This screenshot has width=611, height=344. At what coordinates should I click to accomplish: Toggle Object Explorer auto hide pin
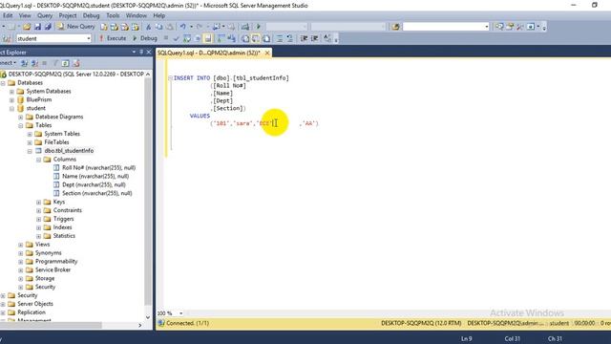point(141,52)
